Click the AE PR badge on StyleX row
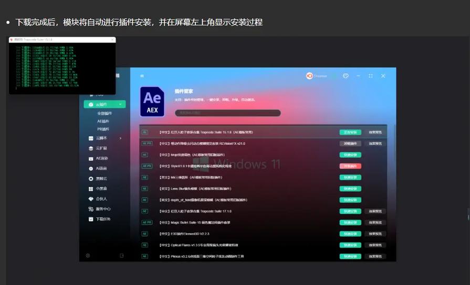 [x=147, y=166]
